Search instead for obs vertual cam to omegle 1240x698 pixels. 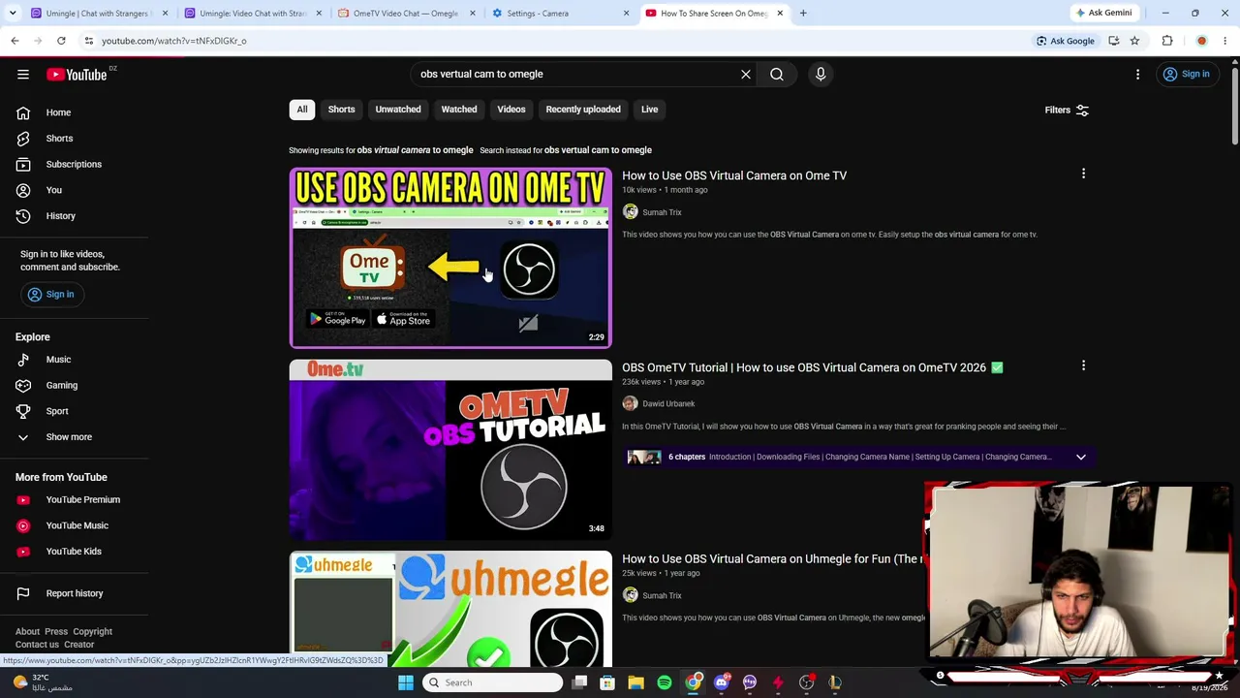click(598, 150)
